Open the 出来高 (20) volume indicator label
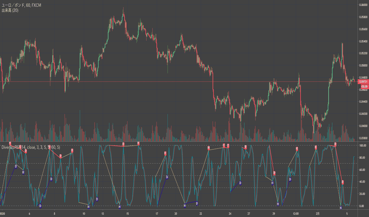The height and width of the screenshot is (217, 369). [x=10, y=10]
